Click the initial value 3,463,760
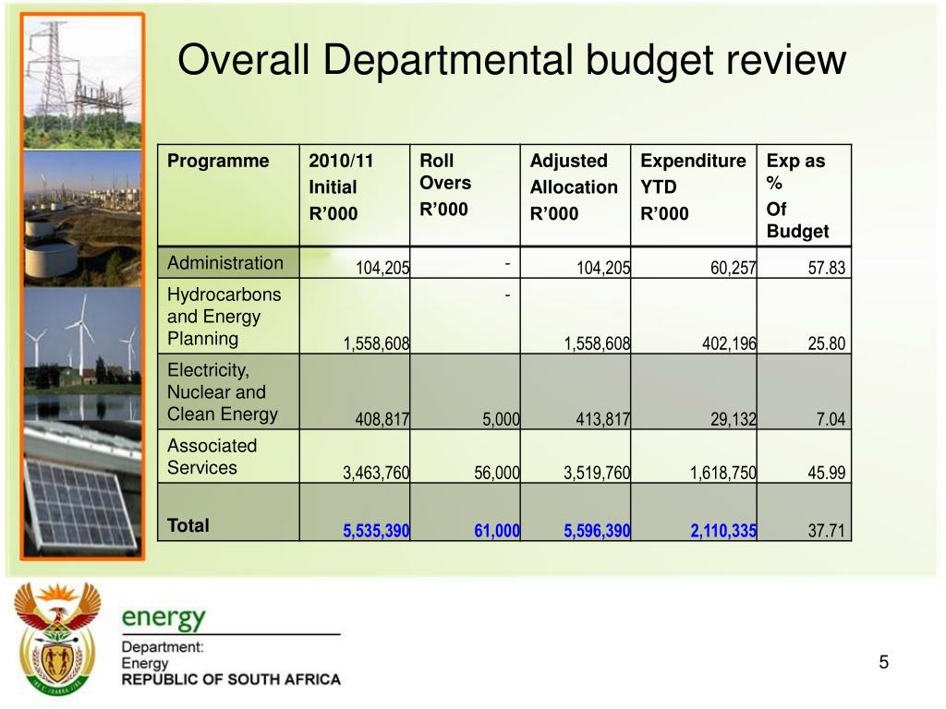The image size is (946, 709). pos(377,473)
